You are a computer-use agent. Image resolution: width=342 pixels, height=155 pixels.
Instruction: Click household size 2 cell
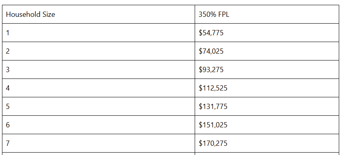(x=98, y=51)
